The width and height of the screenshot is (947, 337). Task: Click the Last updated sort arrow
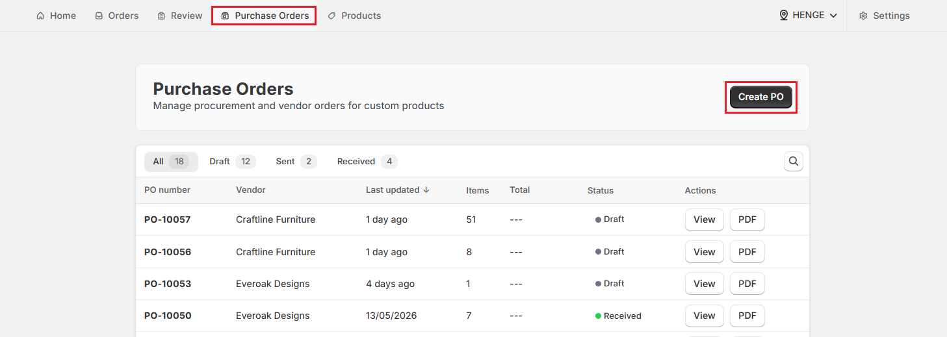pos(426,190)
